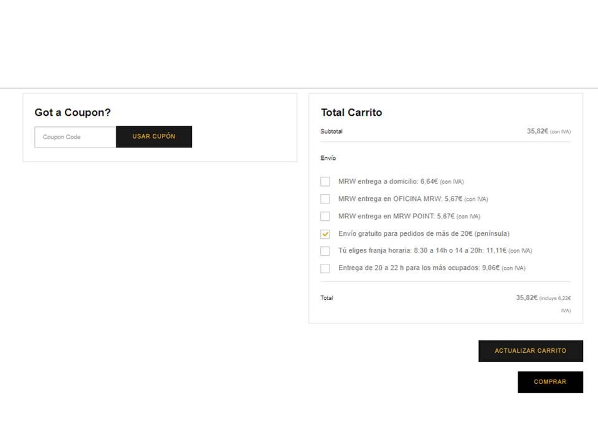
Task: Toggle the Tú eliges franja horaria checkbox
Action: click(325, 251)
